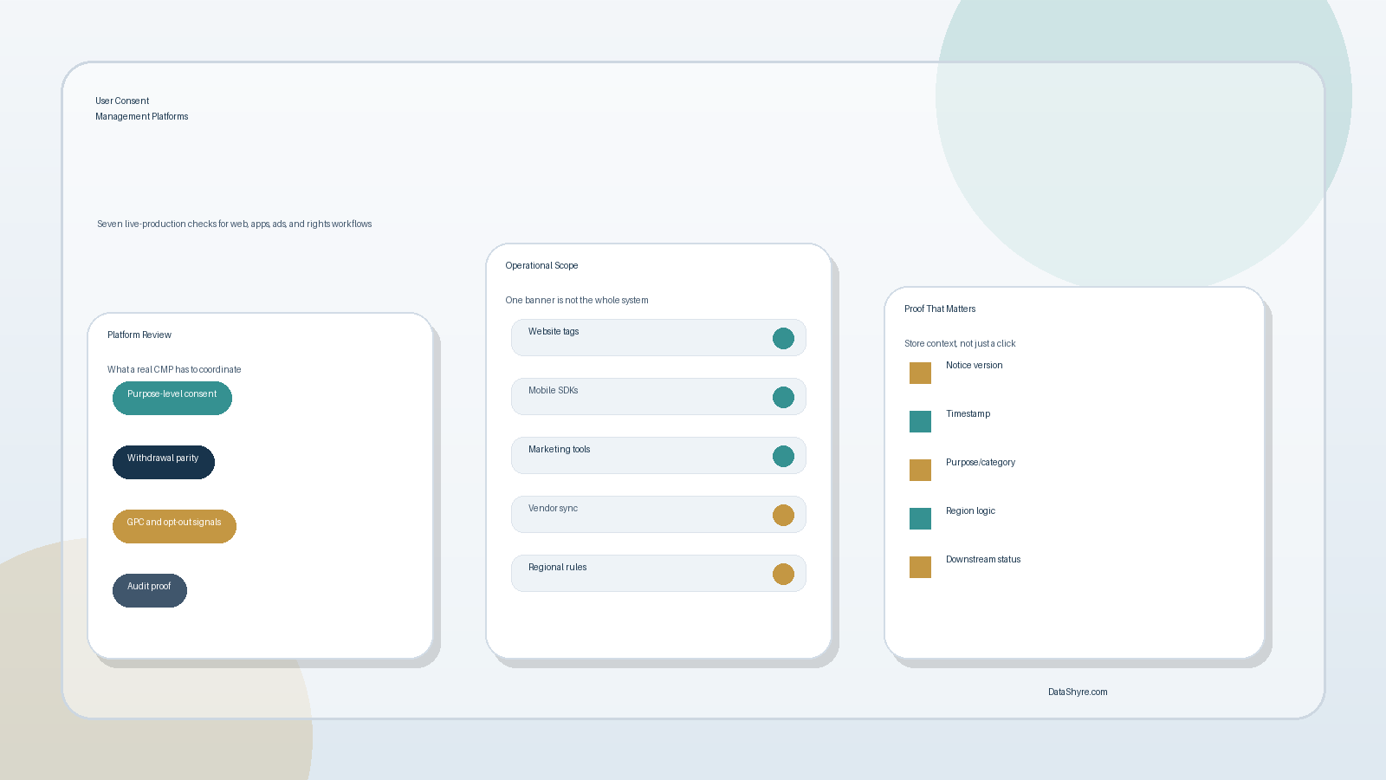Select the GPC and opt-out signals pill
Screen dimensions: 1386x780
pyautogui.click(x=174, y=526)
